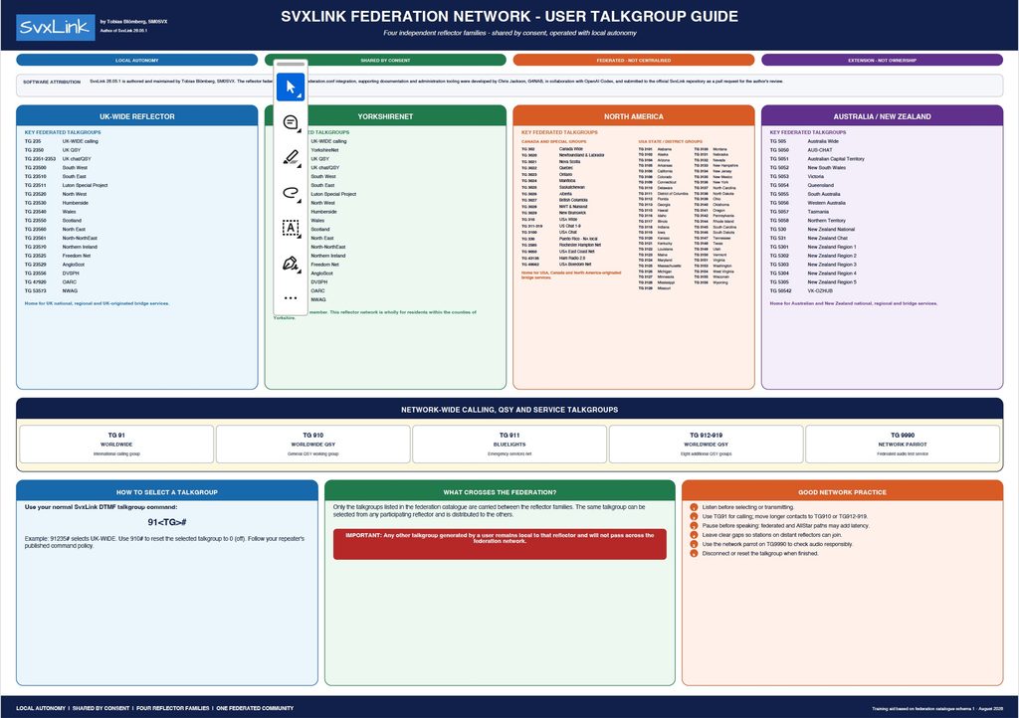Click the 'TG 505' Australia Wide row

(804, 141)
